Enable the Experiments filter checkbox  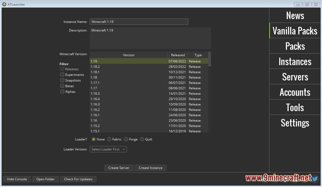click(x=62, y=75)
